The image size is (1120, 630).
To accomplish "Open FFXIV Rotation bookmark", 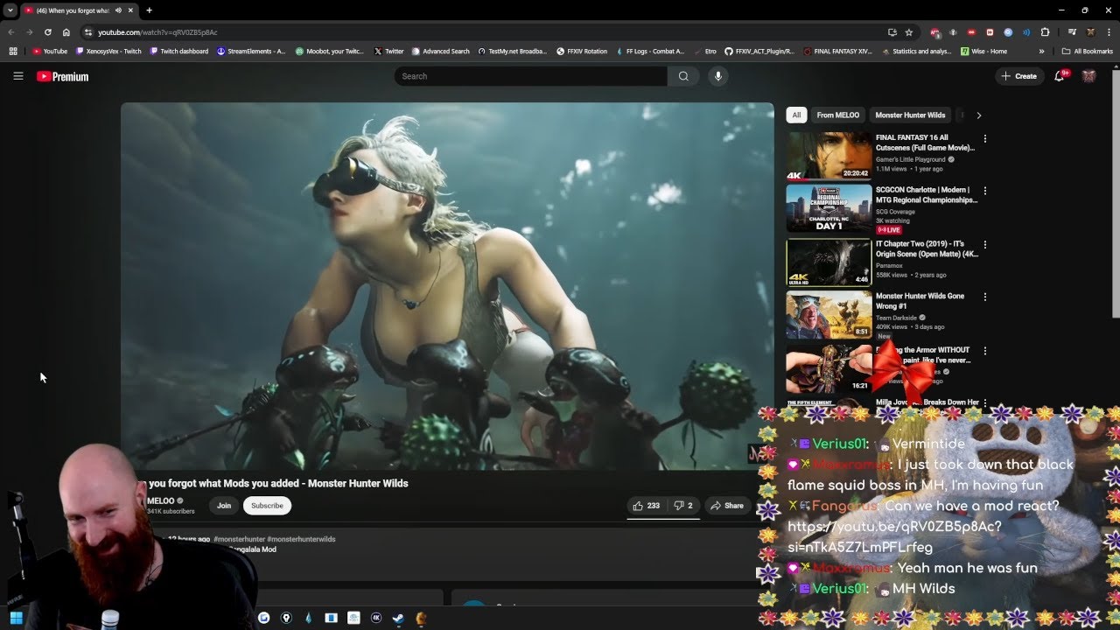I will 582,52.
